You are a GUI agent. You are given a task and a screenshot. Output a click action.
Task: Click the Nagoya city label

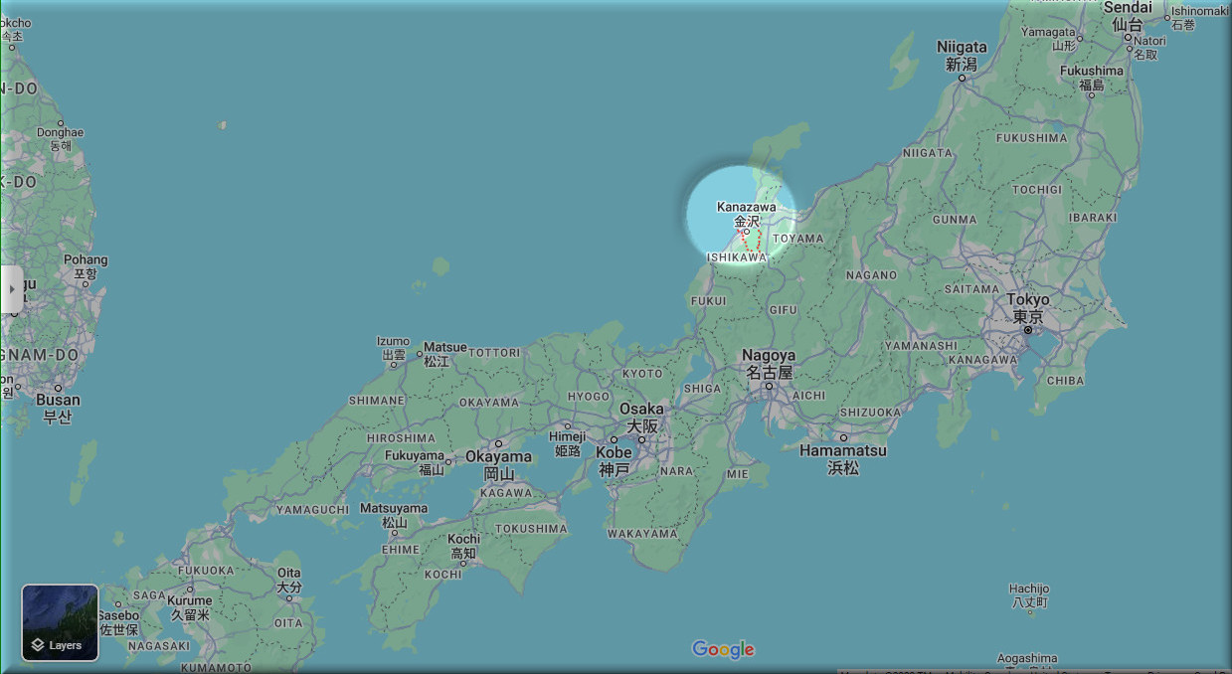click(770, 356)
